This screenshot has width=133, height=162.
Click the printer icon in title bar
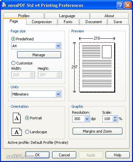pyautogui.click(x=4, y=5)
